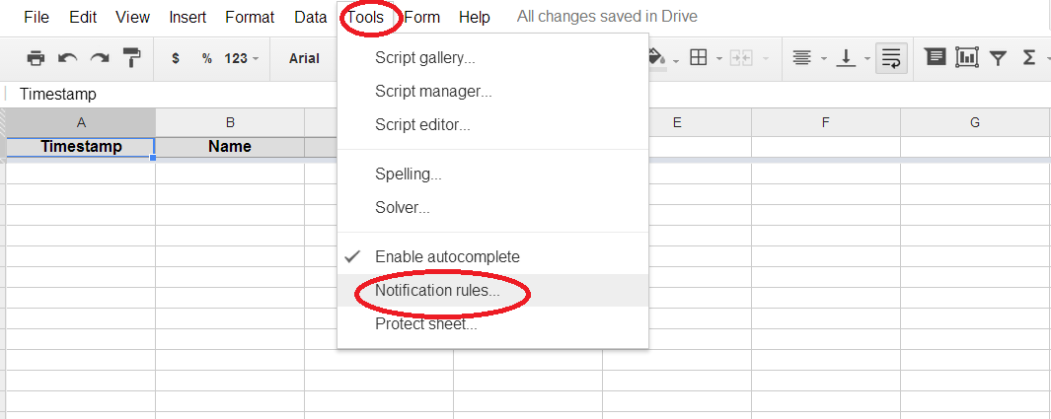Insert a chart

[966, 58]
